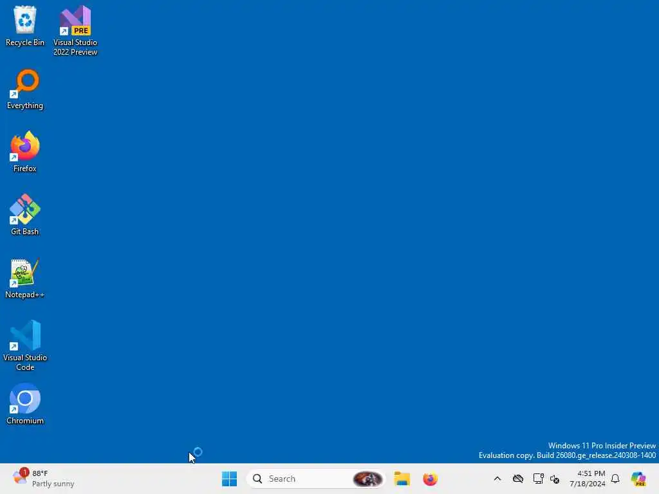Launch Firefox from the taskbar
Viewport: 659px width, 494px height.
point(430,479)
